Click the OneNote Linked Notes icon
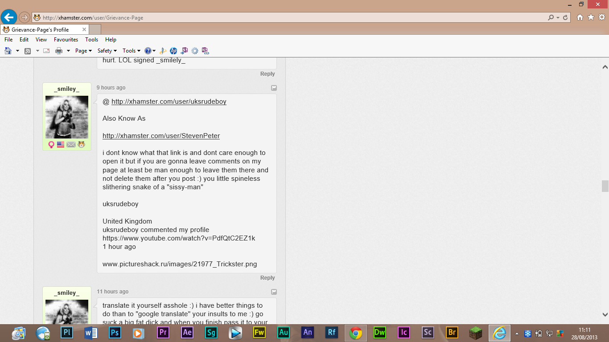The image size is (609, 342). click(x=205, y=51)
